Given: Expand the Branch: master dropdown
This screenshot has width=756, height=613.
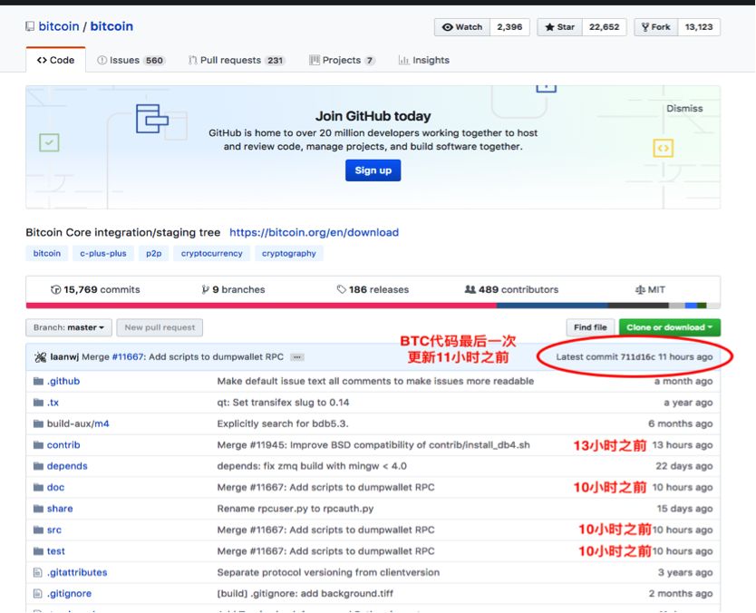Looking at the screenshot, I should point(69,327).
